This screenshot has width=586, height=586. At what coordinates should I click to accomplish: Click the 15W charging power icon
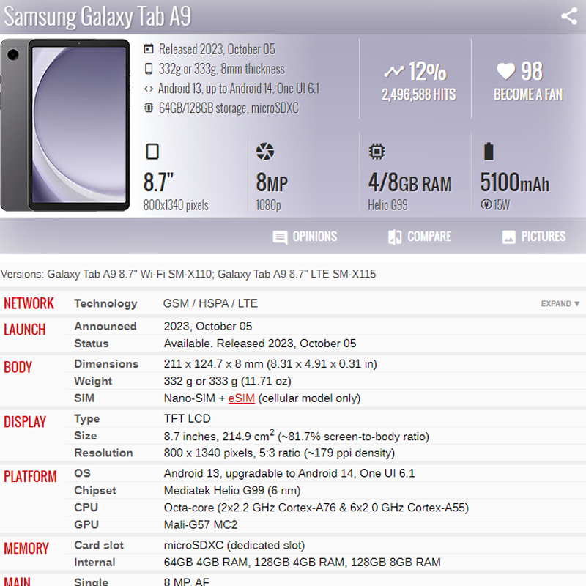tap(486, 204)
